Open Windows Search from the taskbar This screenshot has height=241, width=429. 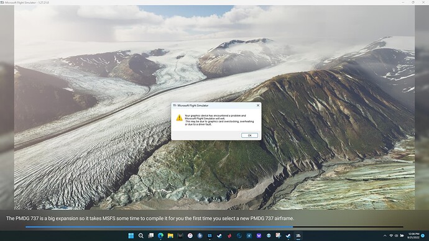click(x=141, y=235)
